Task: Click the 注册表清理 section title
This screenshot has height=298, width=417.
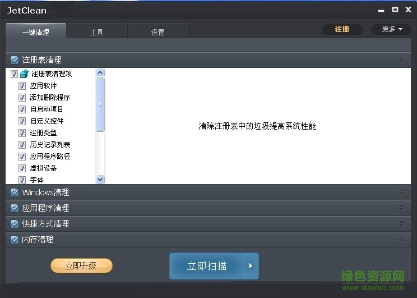Action: pyautogui.click(x=41, y=59)
